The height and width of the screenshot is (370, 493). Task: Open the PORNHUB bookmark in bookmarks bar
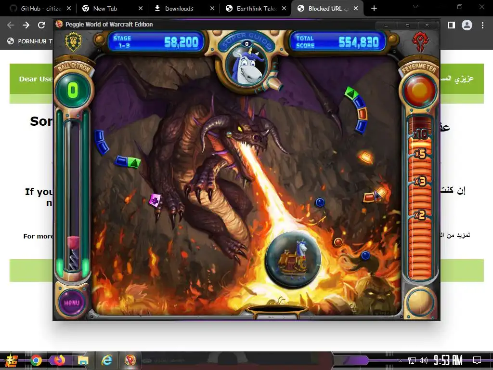(x=30, y=41)
